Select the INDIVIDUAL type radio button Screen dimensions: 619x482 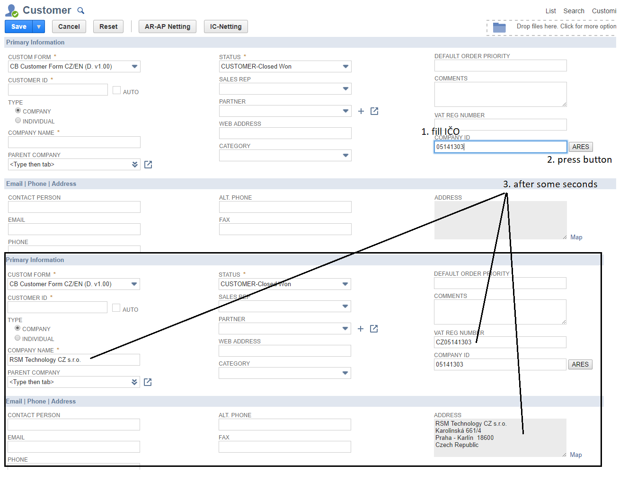tap(18, 121)
